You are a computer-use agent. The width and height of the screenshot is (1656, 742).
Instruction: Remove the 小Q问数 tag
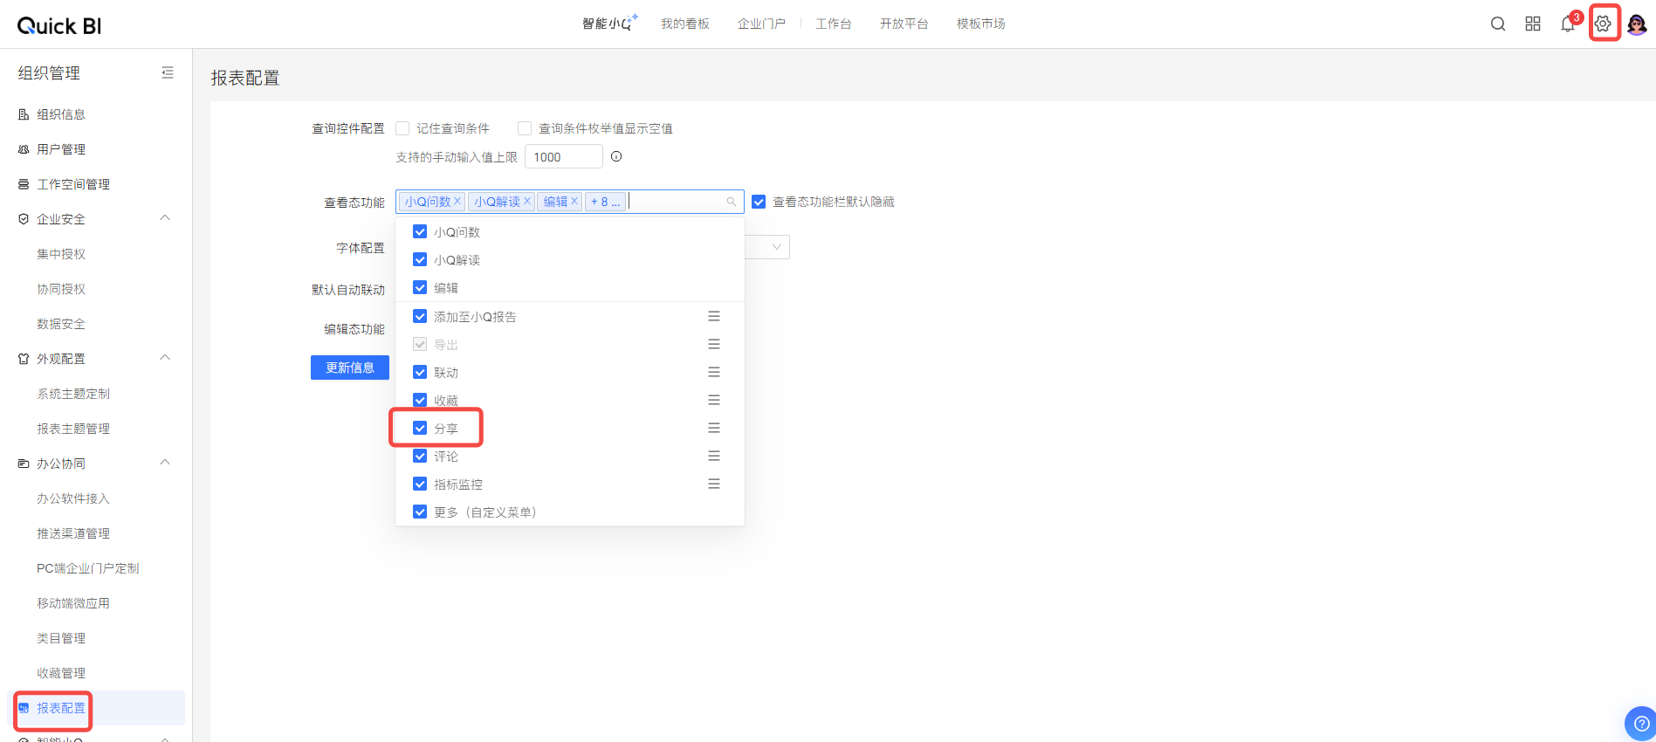[x=457, y=201]
